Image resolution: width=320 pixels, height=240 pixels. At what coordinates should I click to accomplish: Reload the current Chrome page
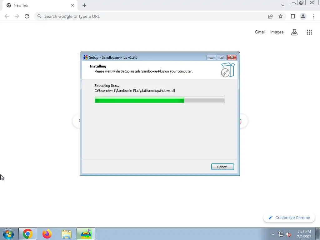[x=27, y=16]
